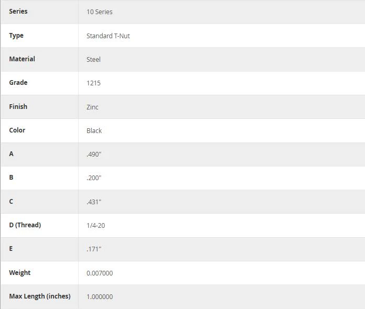The height and width of the screenshot is (309, 365).
Task: Click the Material row label
Action: click(22, 59)
